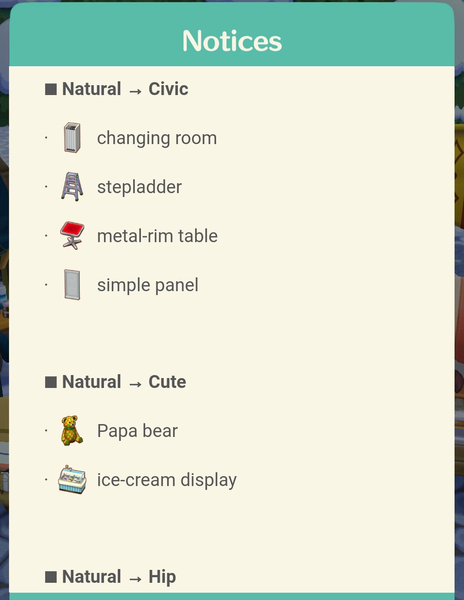Click the Notices header title
This screenshot has height=600, width=464.
coord(232,41)
